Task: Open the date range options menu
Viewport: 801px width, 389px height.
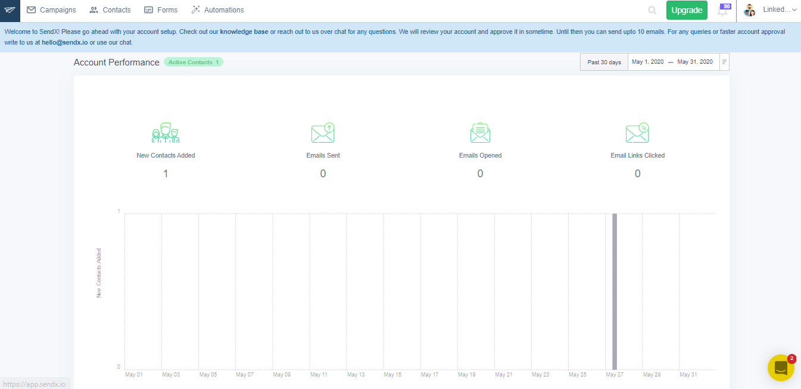Action: coord(724,62)
